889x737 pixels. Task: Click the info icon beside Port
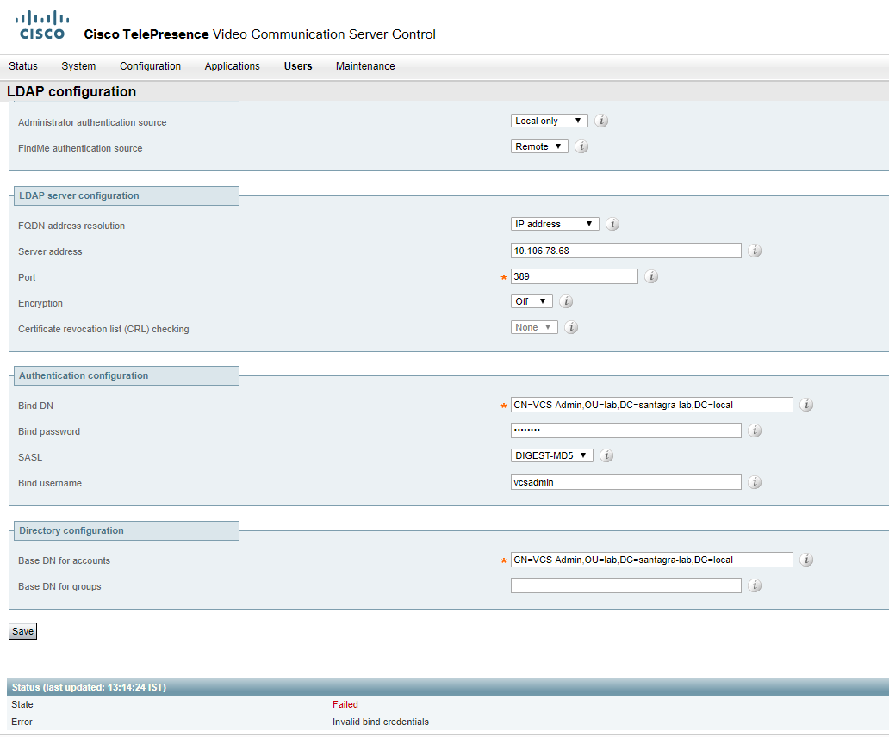point(651,276)
